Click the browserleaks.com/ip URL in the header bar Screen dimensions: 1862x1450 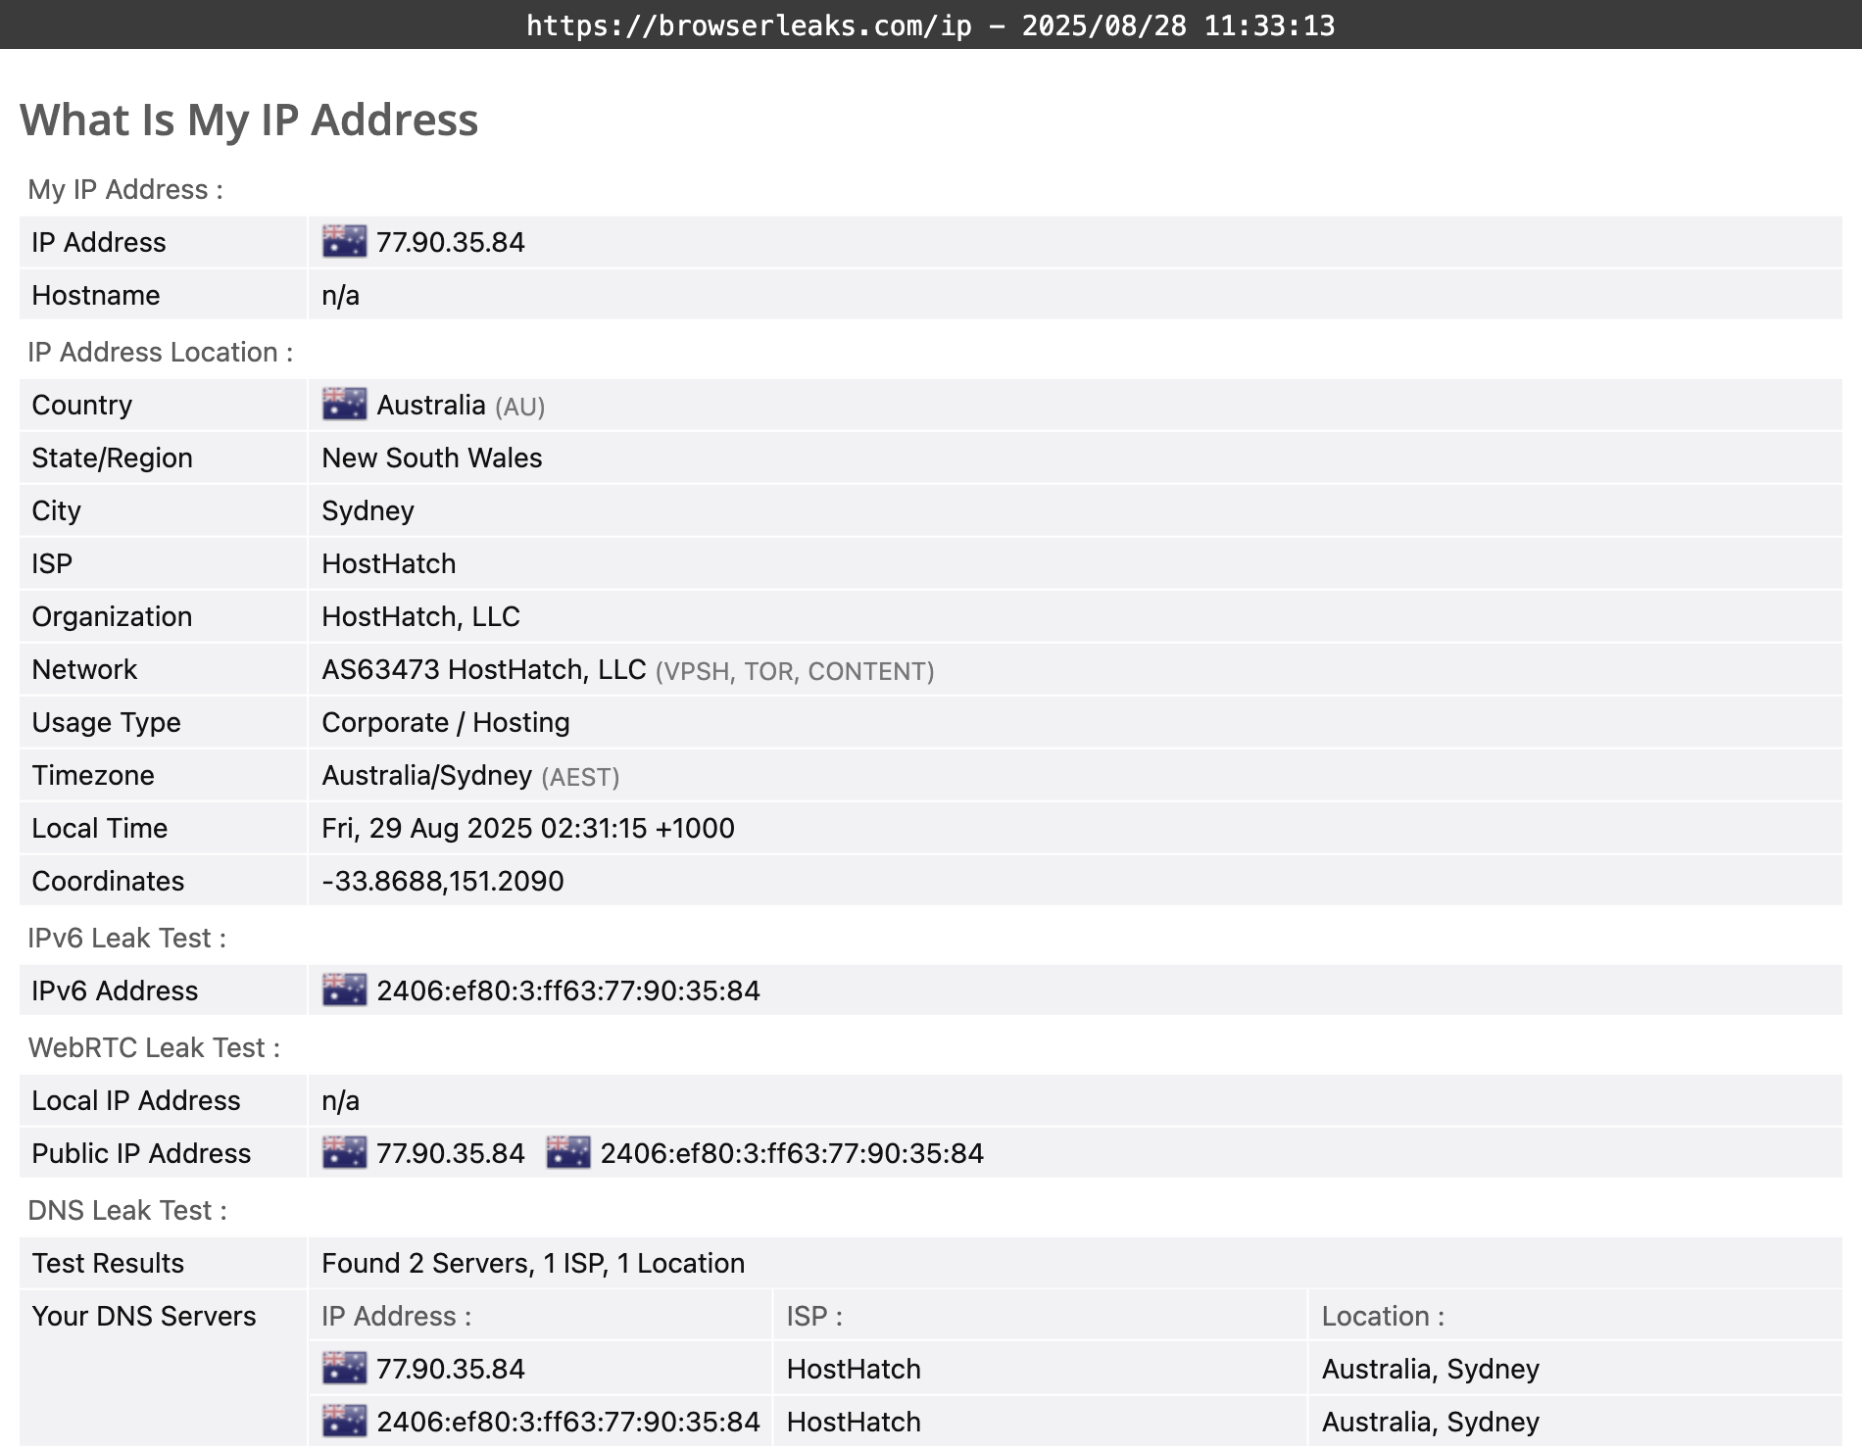(x=749, y=24)
